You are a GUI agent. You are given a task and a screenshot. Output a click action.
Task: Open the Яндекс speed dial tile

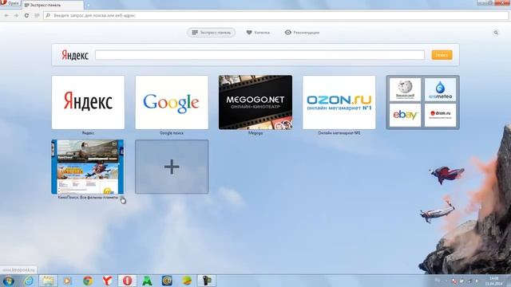coord(88,103)
